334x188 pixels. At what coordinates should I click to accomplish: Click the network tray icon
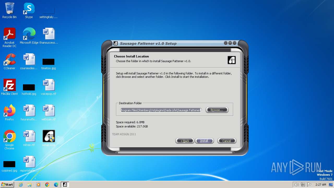(303, 185)
